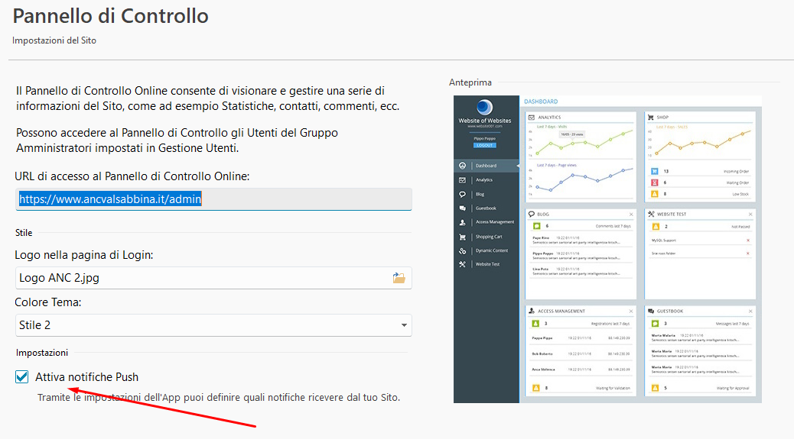The image size is (794, 439).
Task: Select Guestbook item in preview menu
Action: [x=486, y=208]
